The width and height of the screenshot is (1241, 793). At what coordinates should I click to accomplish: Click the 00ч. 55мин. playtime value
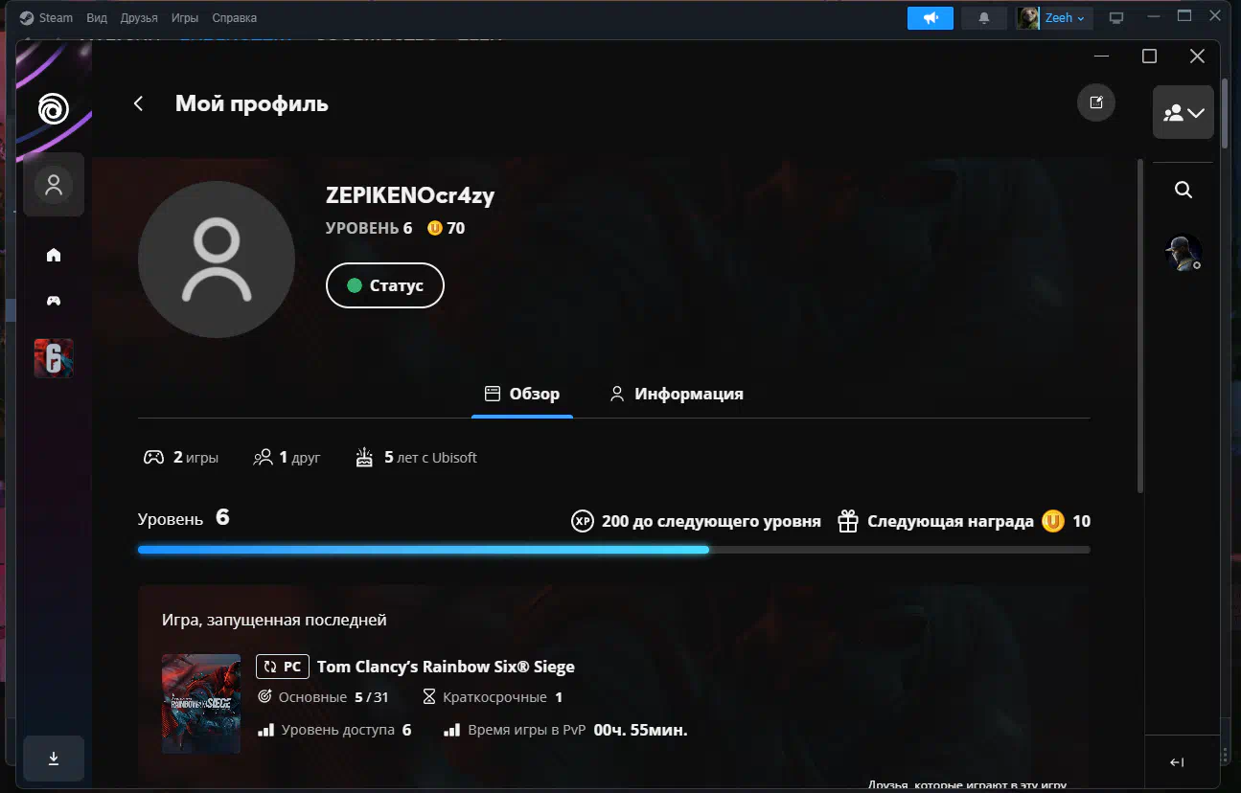tap(640, 730)
